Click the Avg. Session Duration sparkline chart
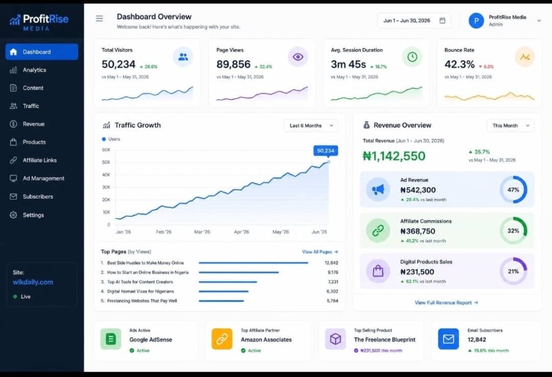 (376, 94)
